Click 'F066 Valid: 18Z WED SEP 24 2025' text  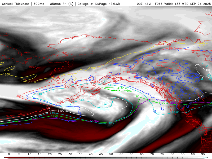[183, 4]
